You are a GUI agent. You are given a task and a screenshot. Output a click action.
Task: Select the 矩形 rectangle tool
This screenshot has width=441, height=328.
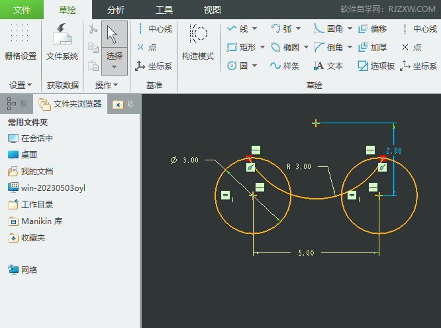click(x=242, y=47)
